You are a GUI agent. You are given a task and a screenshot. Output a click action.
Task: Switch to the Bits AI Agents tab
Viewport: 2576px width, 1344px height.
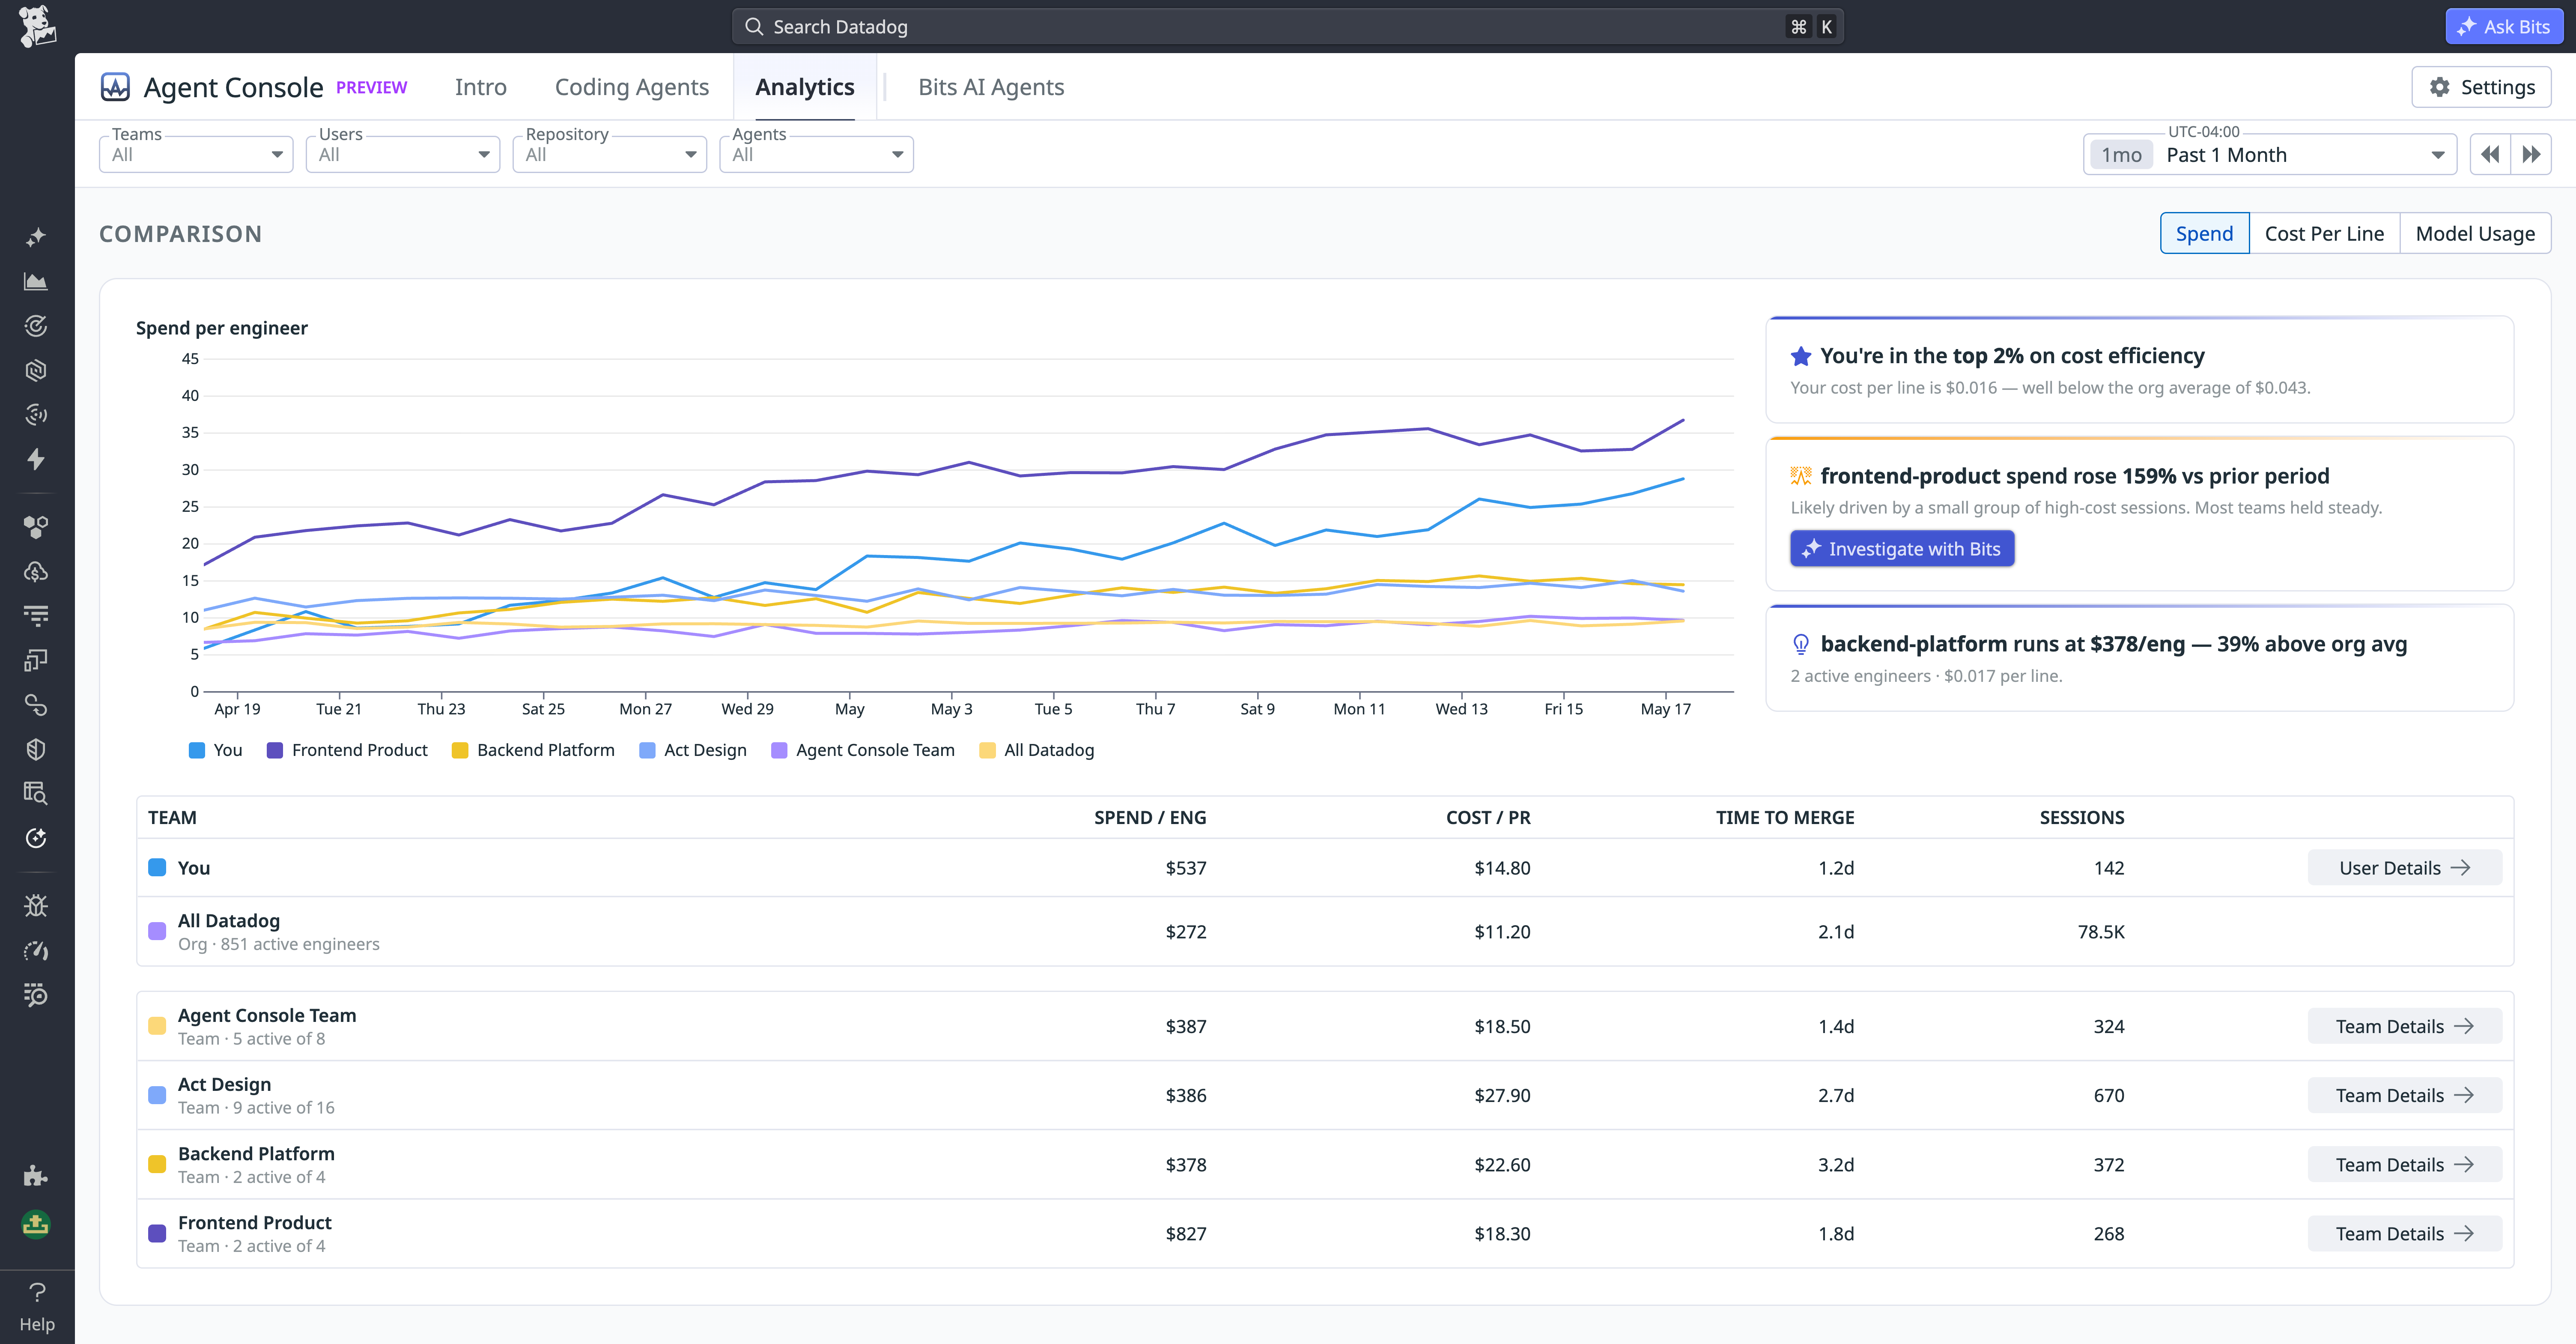click(x=991, y=87)
